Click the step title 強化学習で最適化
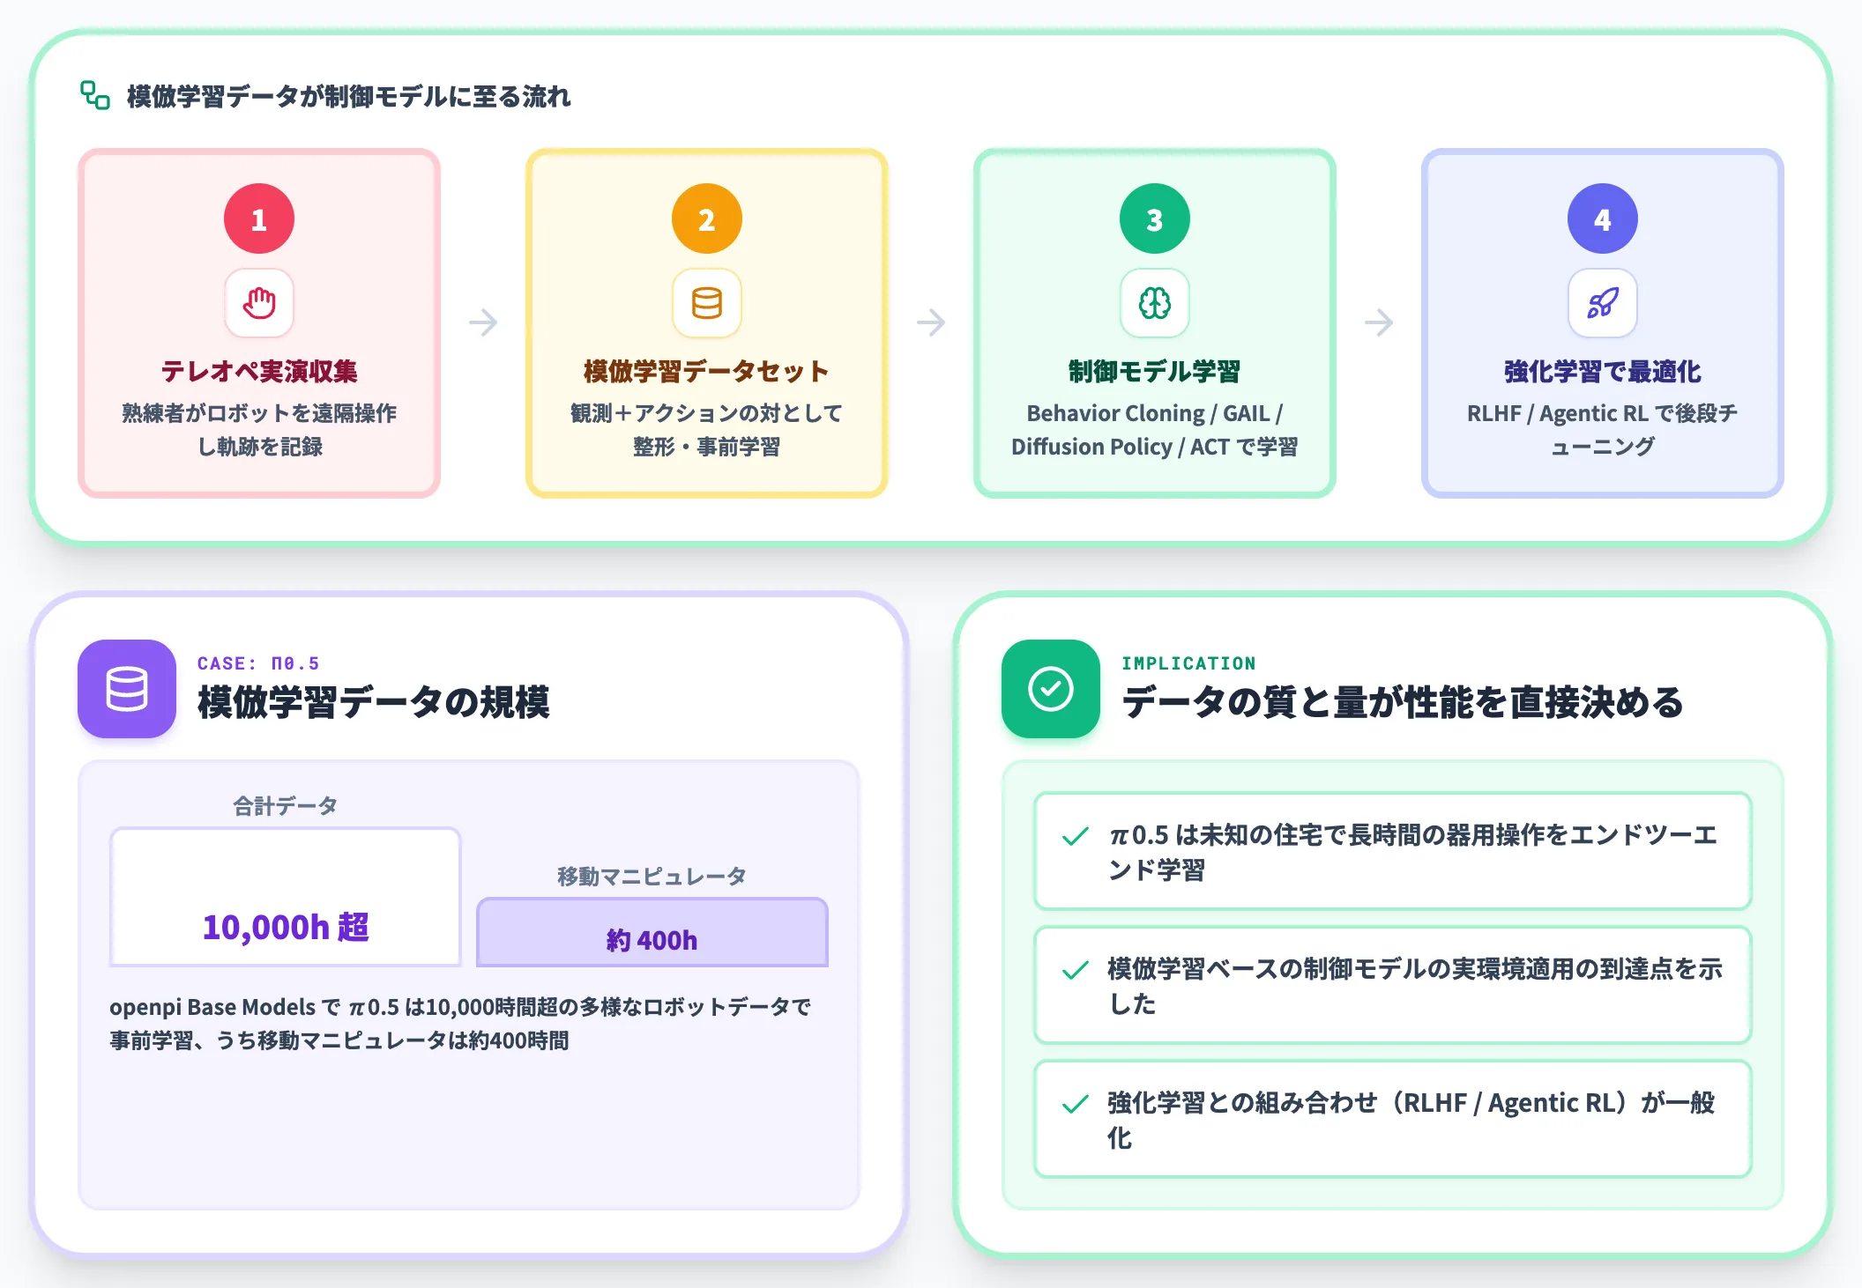Screen dimensions: 1862x1288 [x=1603, y=372]
